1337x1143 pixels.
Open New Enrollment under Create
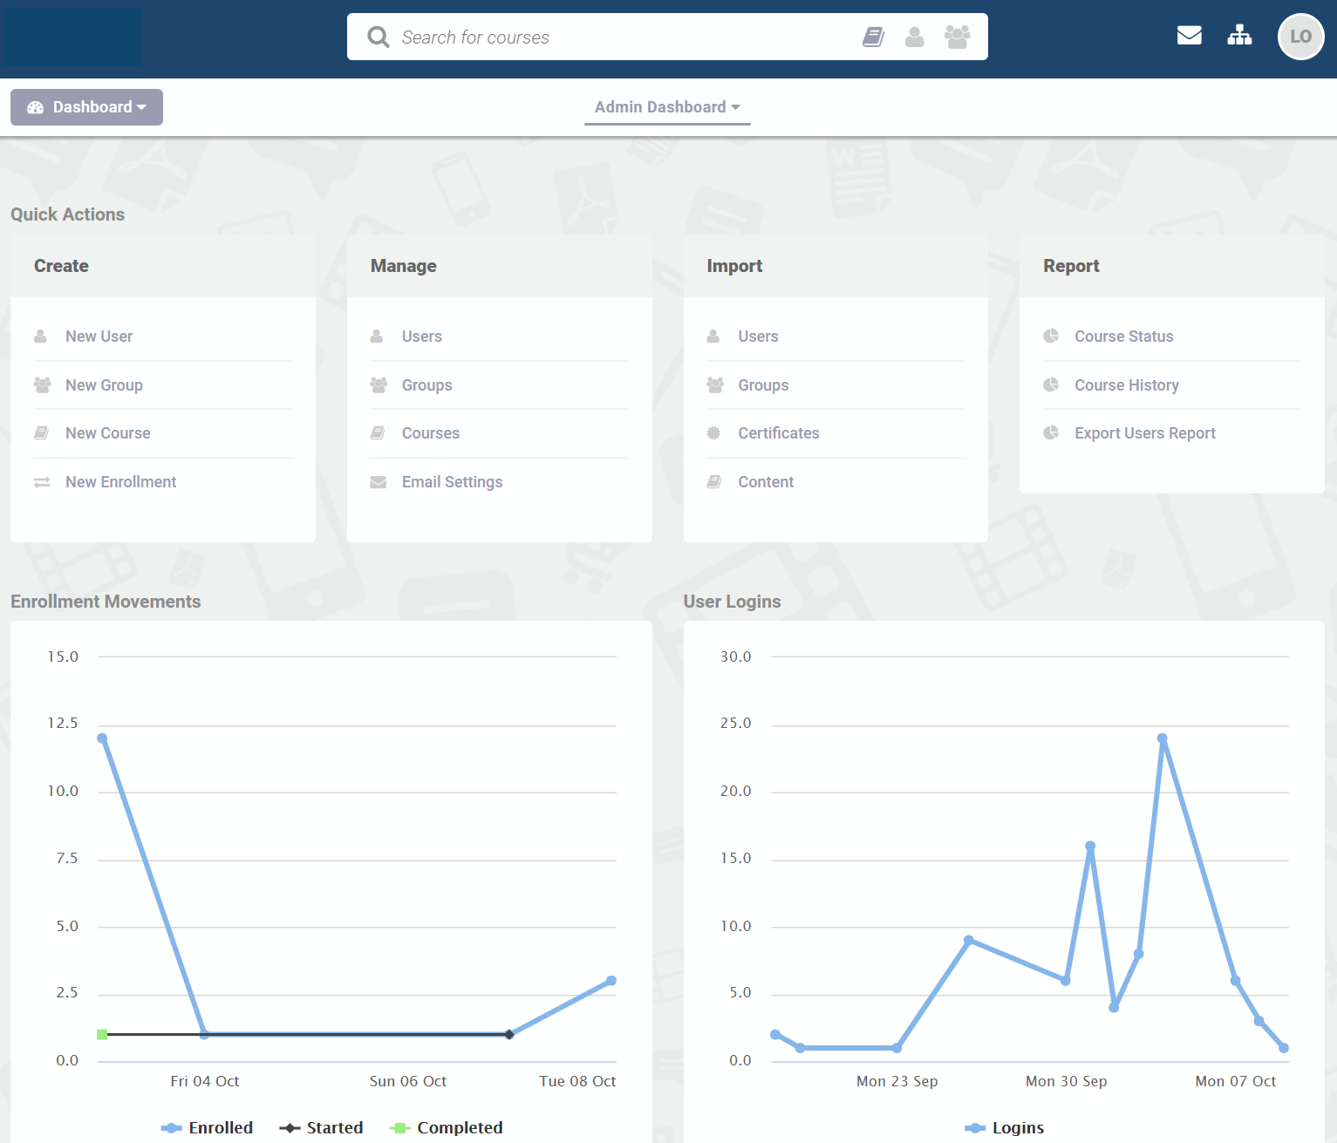[120, 482]
